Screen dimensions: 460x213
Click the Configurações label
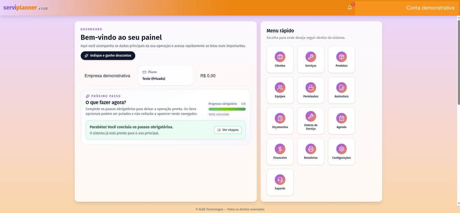coord(342,158)
